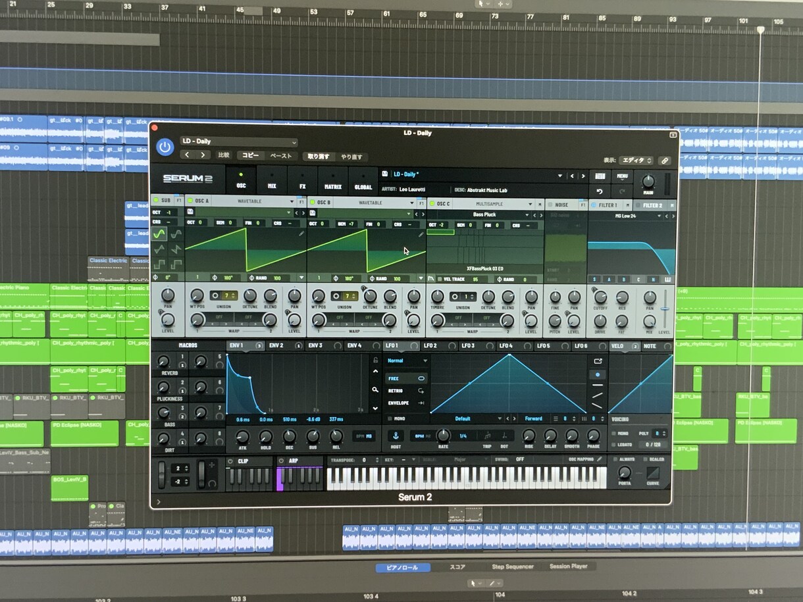Click the envelope lock icon
The width and height of the screenshot is (803, 602).
click(x=375, y=360)
